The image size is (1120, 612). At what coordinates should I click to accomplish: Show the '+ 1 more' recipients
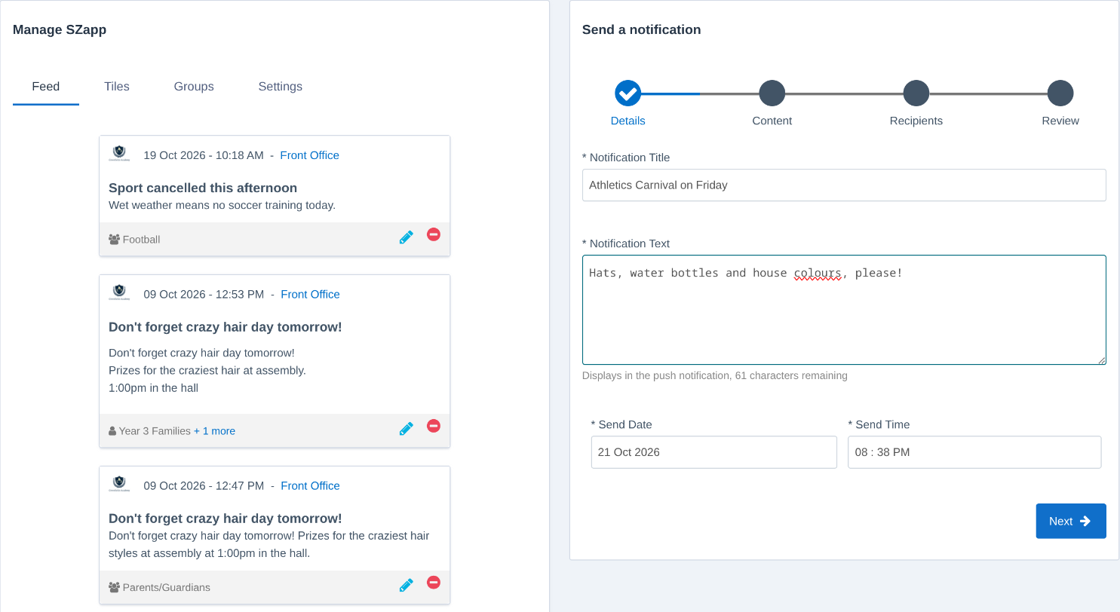coord(215,431)
